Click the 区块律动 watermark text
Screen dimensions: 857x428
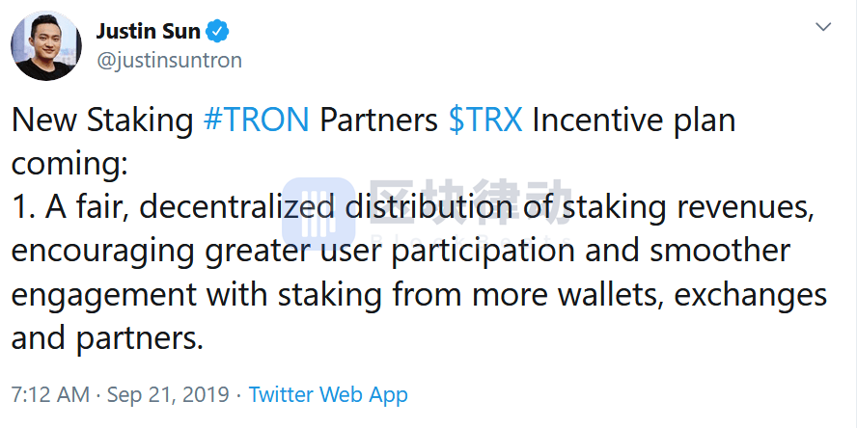[470, 201]
